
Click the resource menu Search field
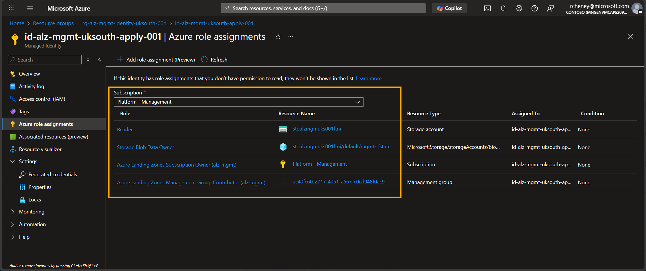click(x=44, y=60)
